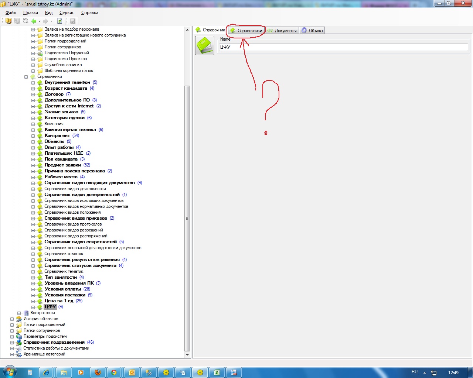The width and height of the screenshot is (473, 378).
Task: Click the globe icon next to Параметры подсистем
Action: coord(19,337)
